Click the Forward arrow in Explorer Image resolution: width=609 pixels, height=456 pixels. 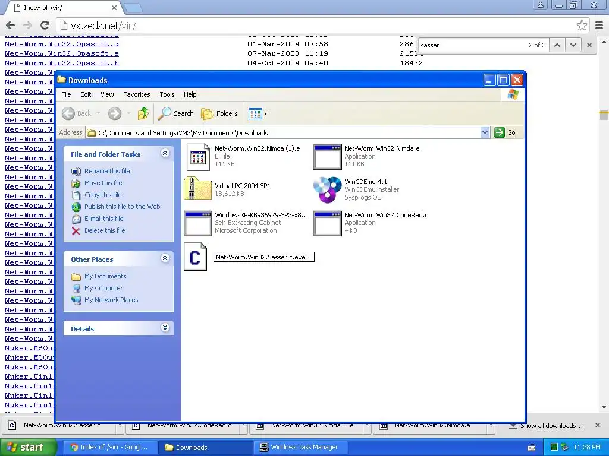coord(115,113)
